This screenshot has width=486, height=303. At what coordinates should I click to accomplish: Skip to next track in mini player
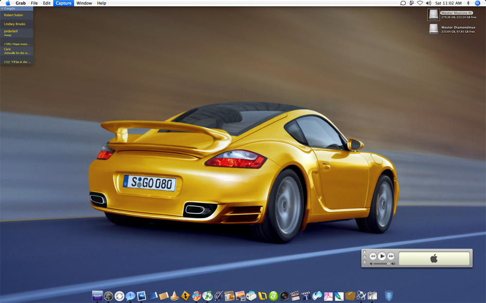pyautogui.click(x=391, y=256)
